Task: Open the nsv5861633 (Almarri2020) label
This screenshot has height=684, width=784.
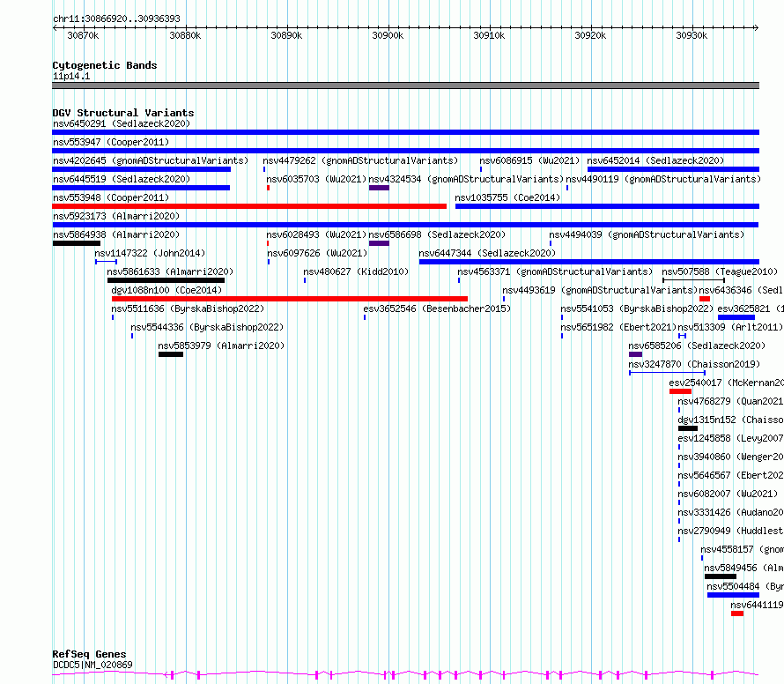Action: 170,271
